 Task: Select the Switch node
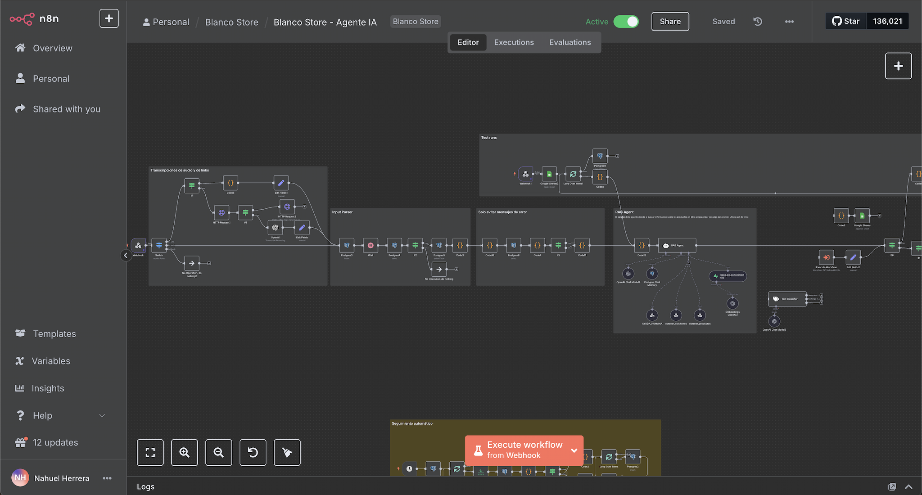click(x=159, y=245)
